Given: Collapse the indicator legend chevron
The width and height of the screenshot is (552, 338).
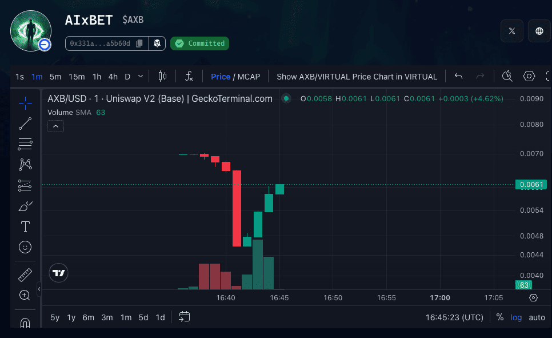Looking at the screenshot, I should 55,126.
